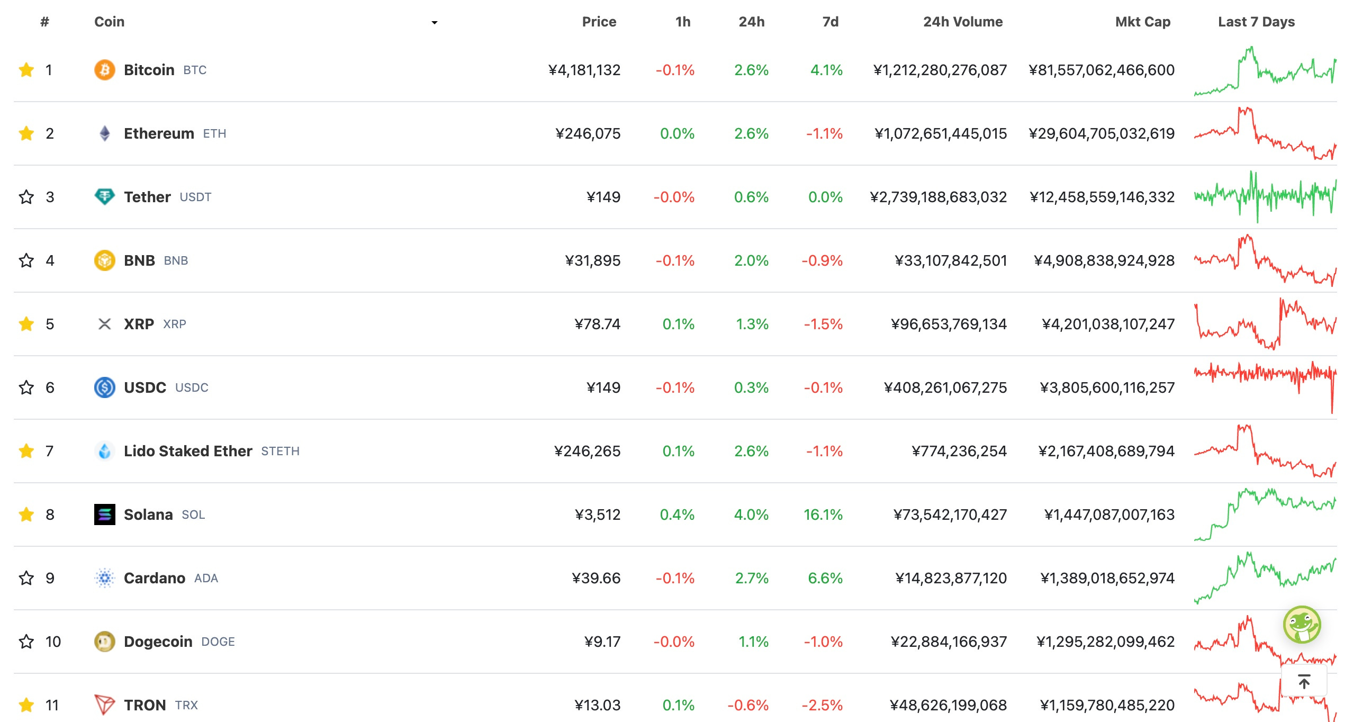The image size is (1353, 722).
Task: Click Tether's 7-day sparkline chart
Action: coord(1265,197)
